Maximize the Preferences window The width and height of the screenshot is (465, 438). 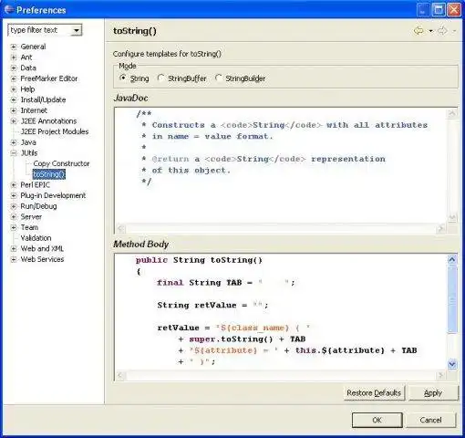[x=439, y=10]
